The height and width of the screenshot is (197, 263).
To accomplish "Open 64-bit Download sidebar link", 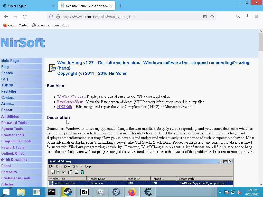I will (x=14, y=160).
